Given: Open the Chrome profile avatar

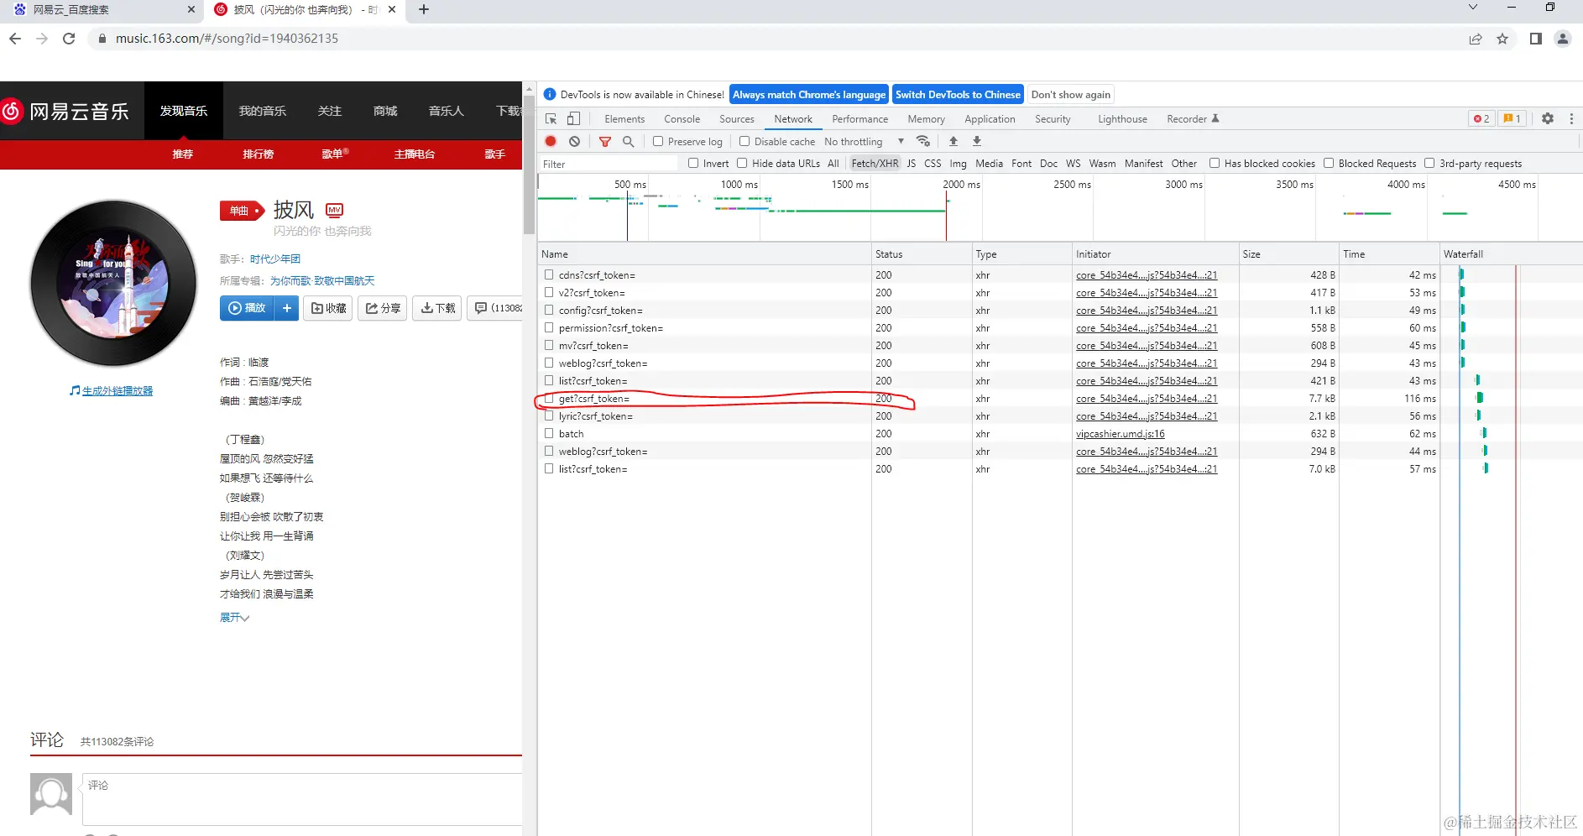Looking at the screenshot, I should pyautogui.click(x=1562, y=39).
